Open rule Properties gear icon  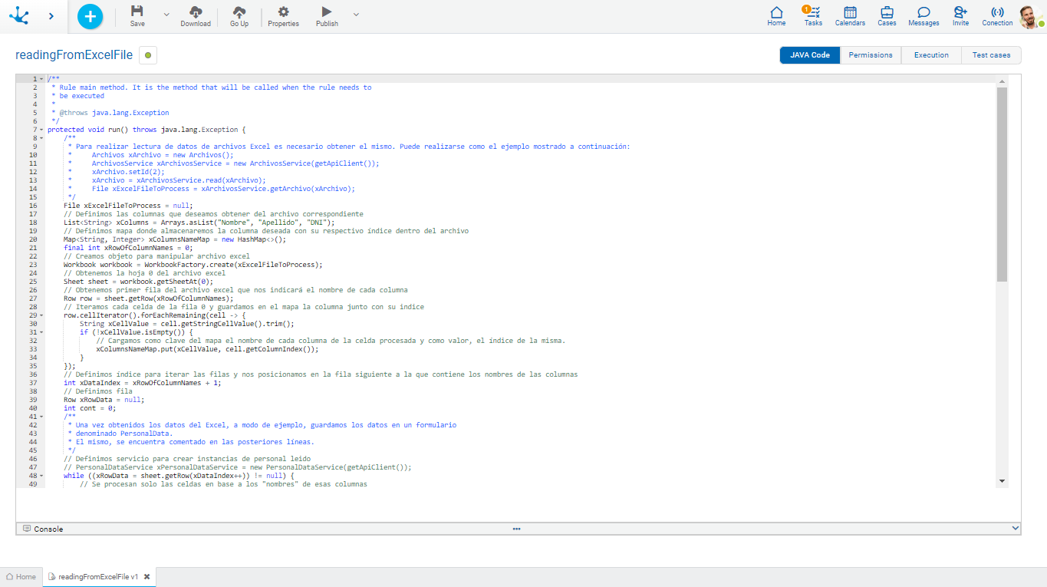click(x=283, y=15)
